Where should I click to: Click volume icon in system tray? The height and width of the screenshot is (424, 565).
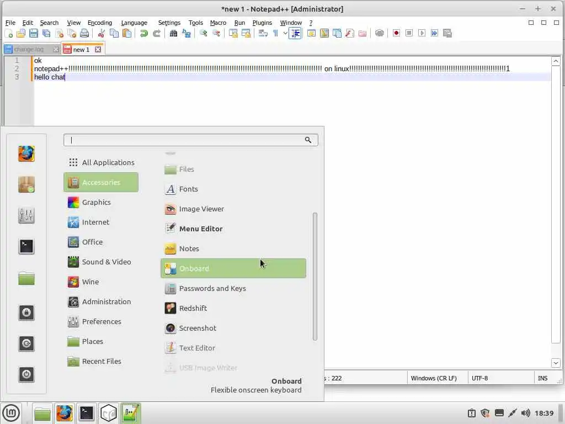point(525,413)
